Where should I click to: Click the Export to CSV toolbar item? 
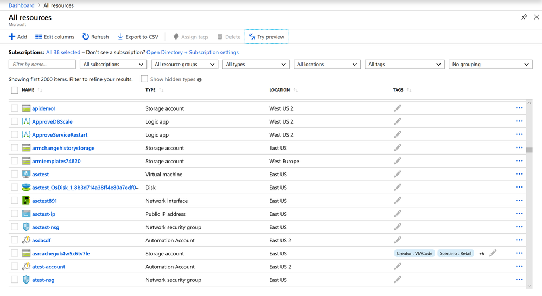pyautogui.click(x=138, y=37)
